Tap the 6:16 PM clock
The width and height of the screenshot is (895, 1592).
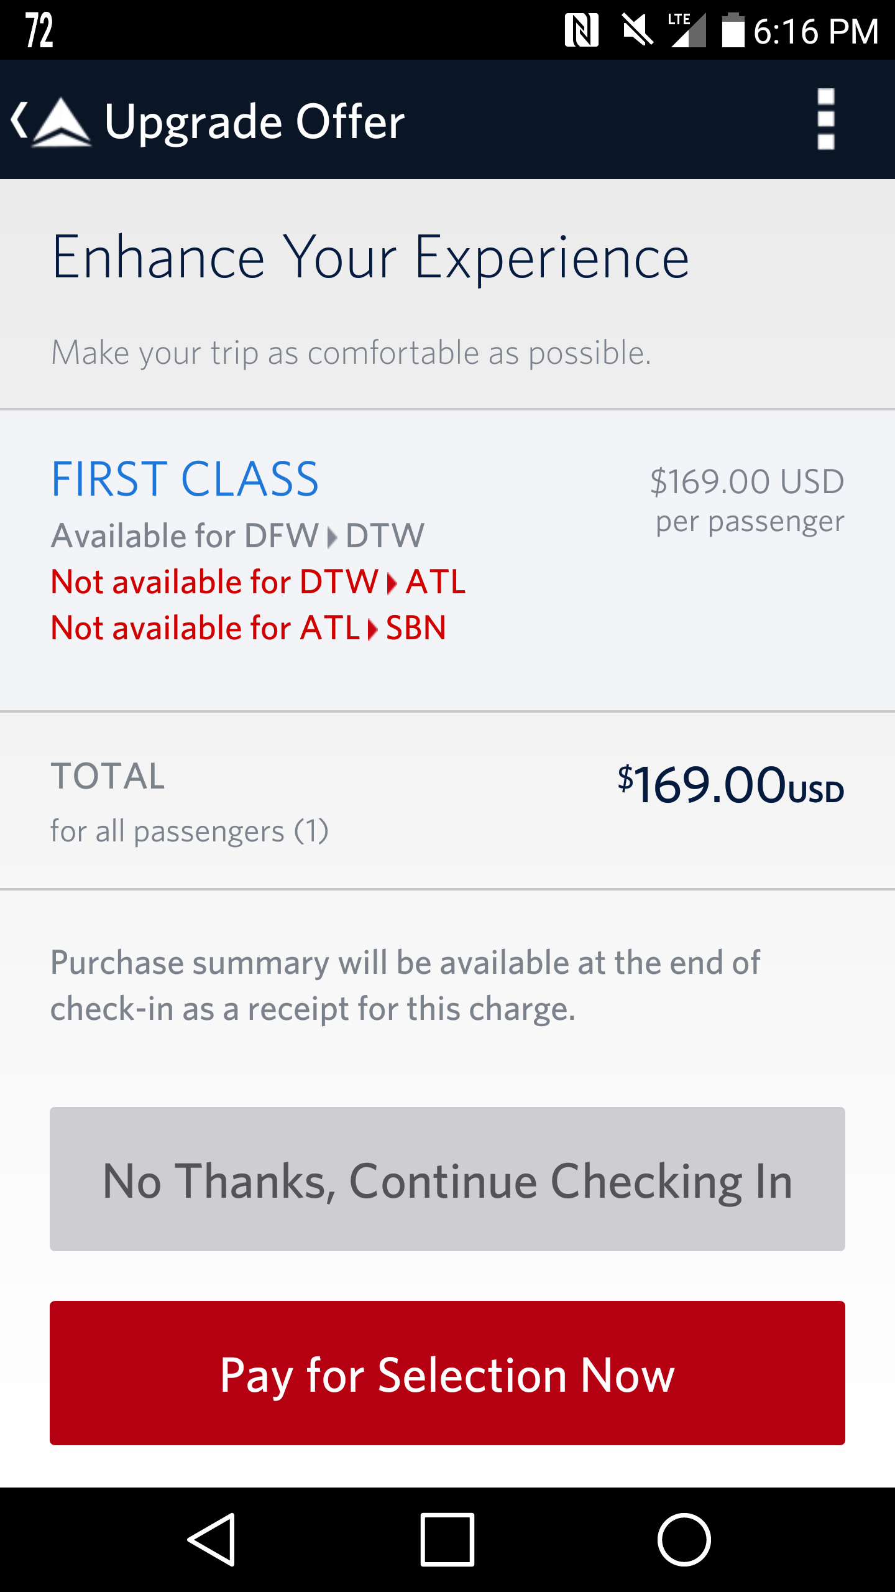(x=815, y=32)
